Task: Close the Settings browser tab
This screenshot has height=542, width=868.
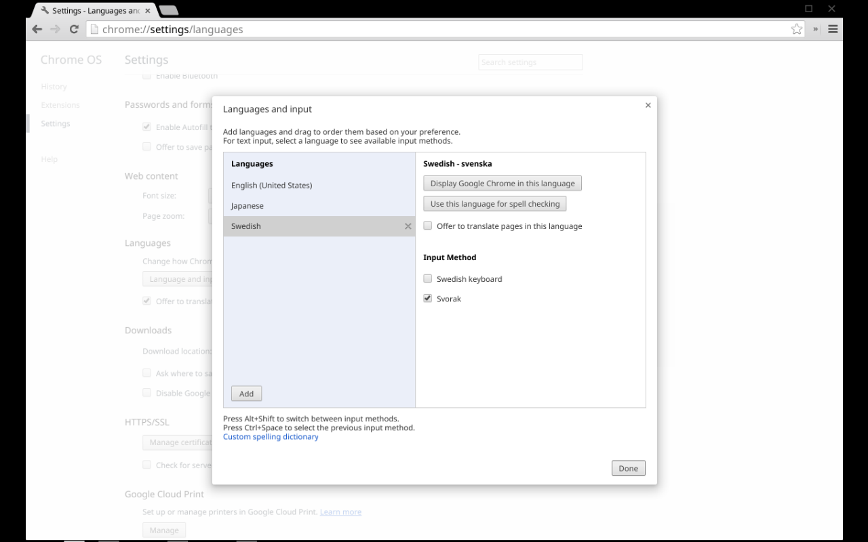Action: [x=148, y=11]
